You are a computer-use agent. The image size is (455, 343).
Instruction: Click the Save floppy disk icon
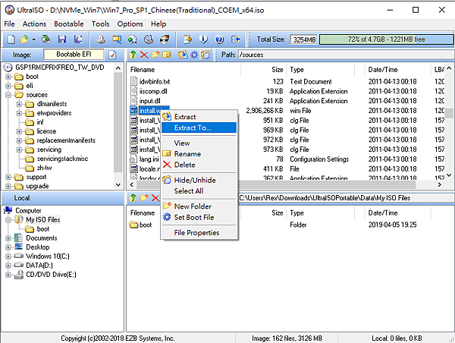(62, 39)
